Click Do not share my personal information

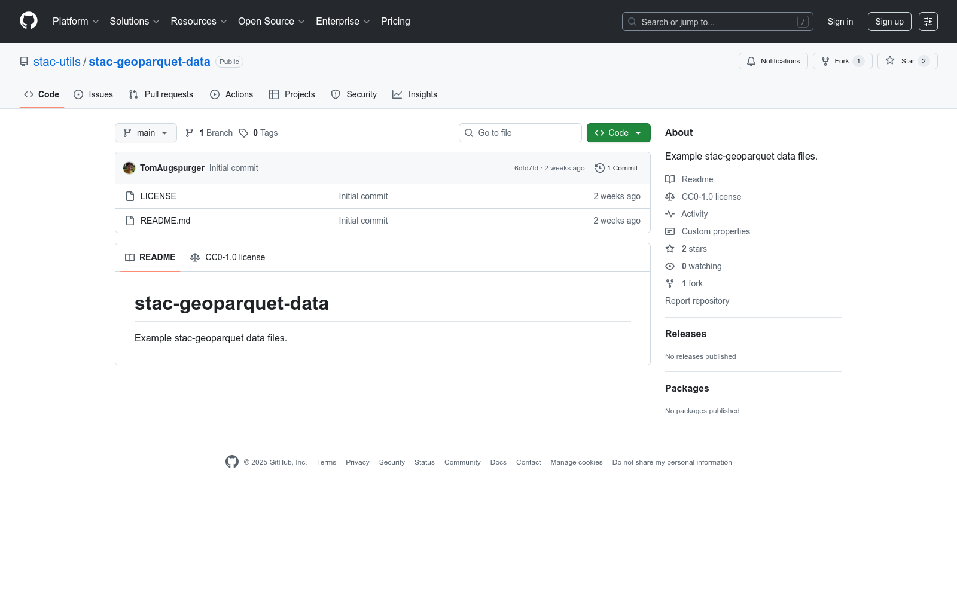(672, 462)
